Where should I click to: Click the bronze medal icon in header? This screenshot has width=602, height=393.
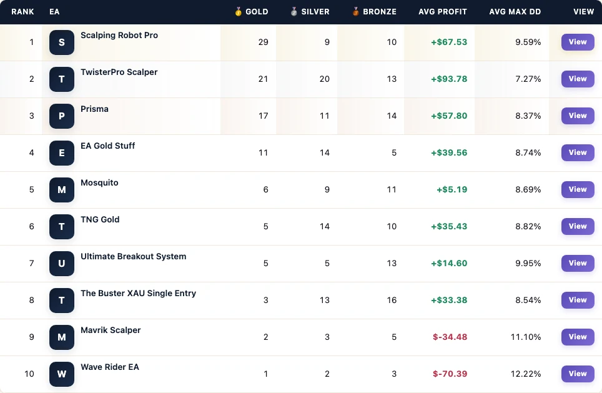[355, 11]
